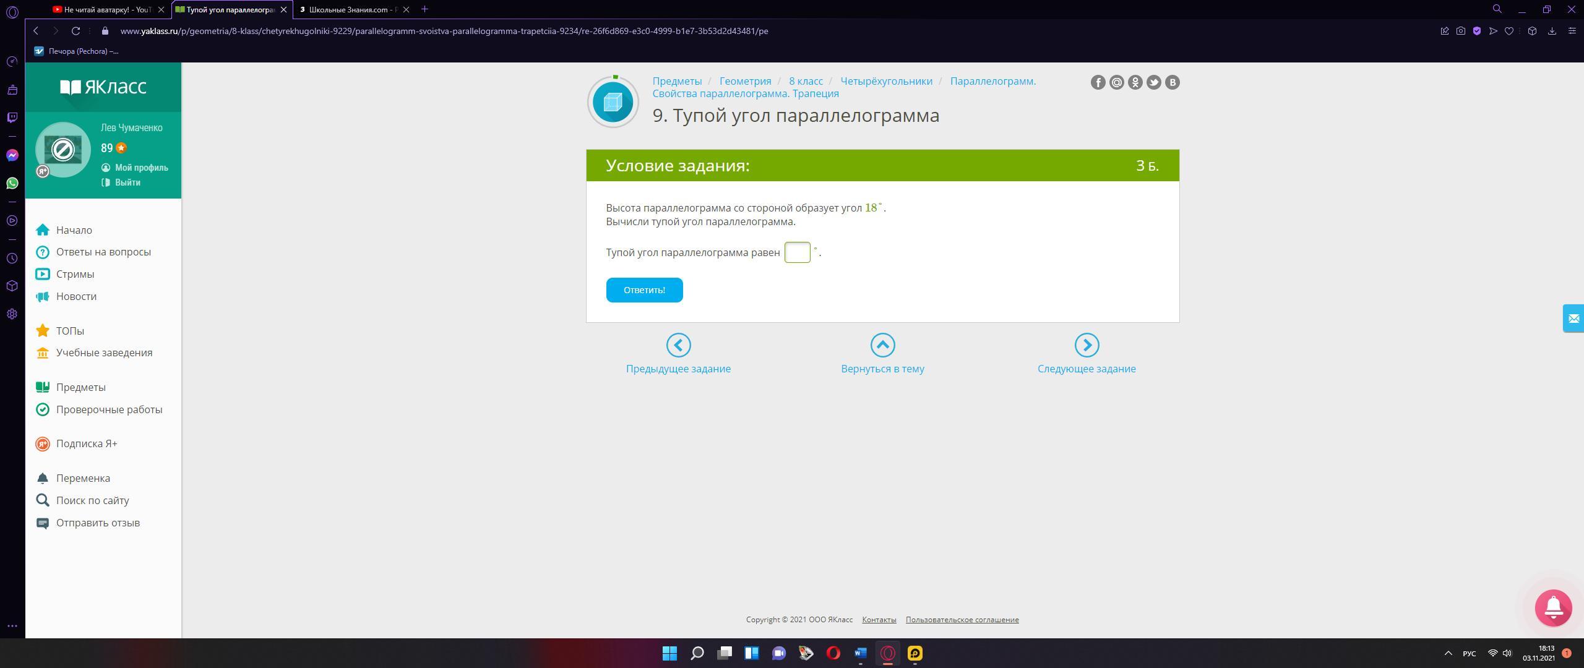Image resolution: width=1584 pixels, height=668 pixels.
Task: Open Microsoft Word from the taskbar
Action: 860,653
